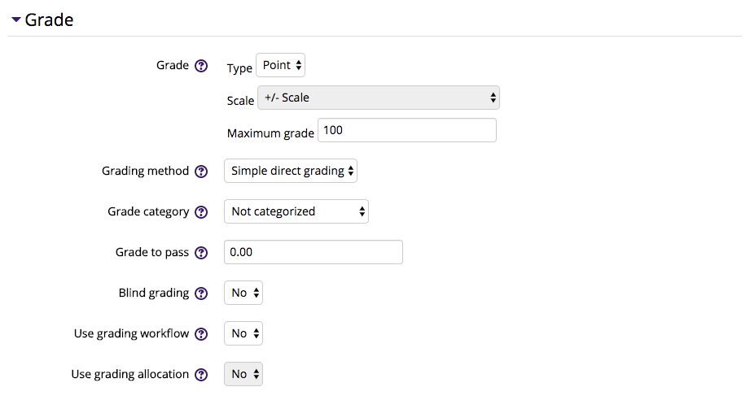Open help for Grade category
Viewport: 750px width, 400px height.
pyautogui.click(x=201, y=212)
